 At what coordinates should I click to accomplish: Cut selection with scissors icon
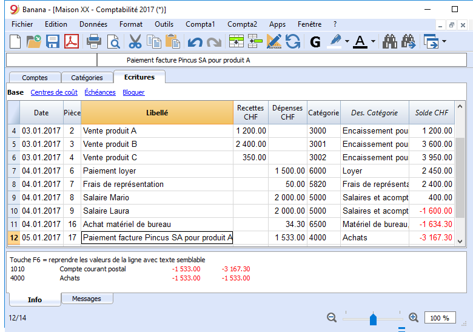click(x=135, y=41)
